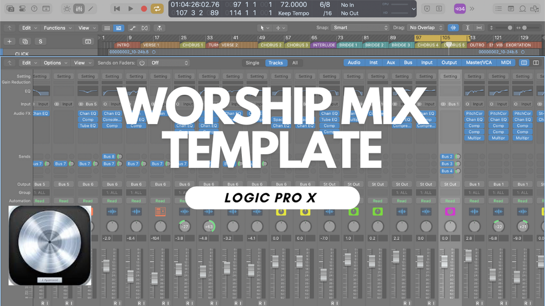Open Editors with the pencil icon
Screen dimensions: 545x306
[91, 9]
